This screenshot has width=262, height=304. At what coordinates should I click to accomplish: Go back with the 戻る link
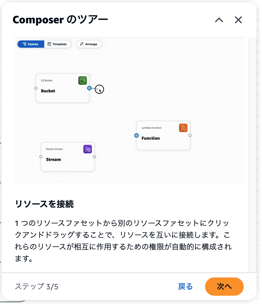coord(185,287)
